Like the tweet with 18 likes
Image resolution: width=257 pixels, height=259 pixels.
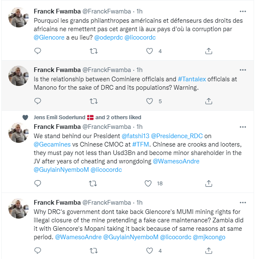148,183
